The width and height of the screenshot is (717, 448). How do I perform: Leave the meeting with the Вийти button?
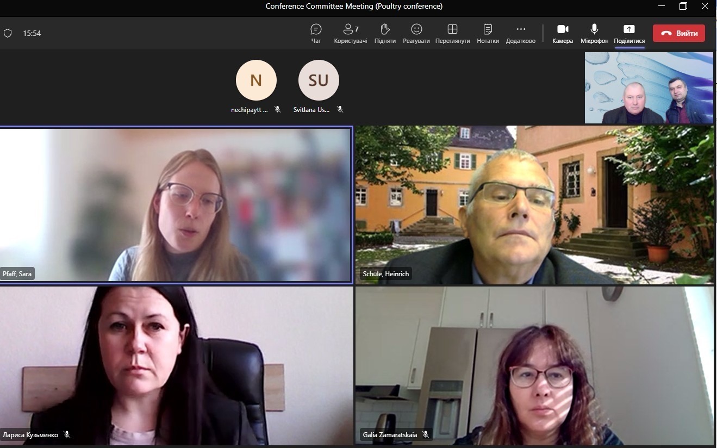[x=679, y=33]
